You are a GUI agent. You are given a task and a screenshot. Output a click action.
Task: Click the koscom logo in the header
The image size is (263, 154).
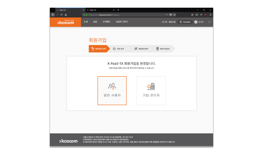pos(65,22)
